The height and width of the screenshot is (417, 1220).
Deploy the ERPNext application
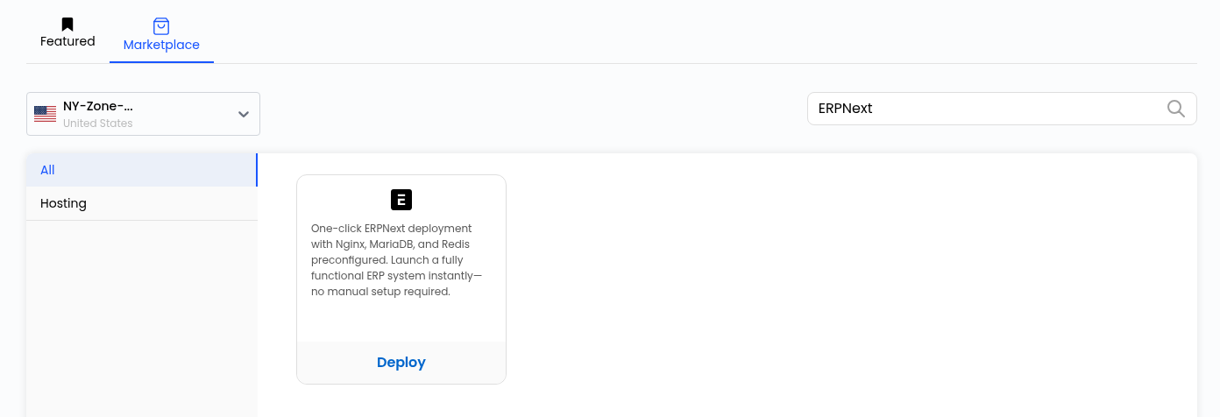coord(401,363)
